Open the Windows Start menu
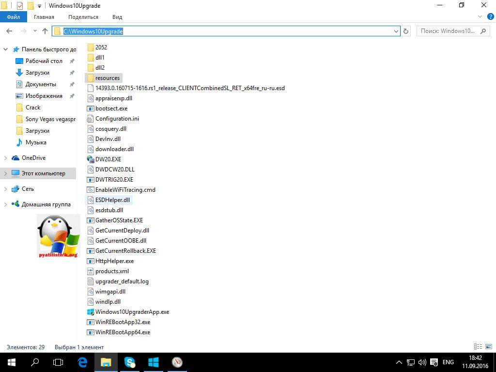496x372 pixels. 12,362
